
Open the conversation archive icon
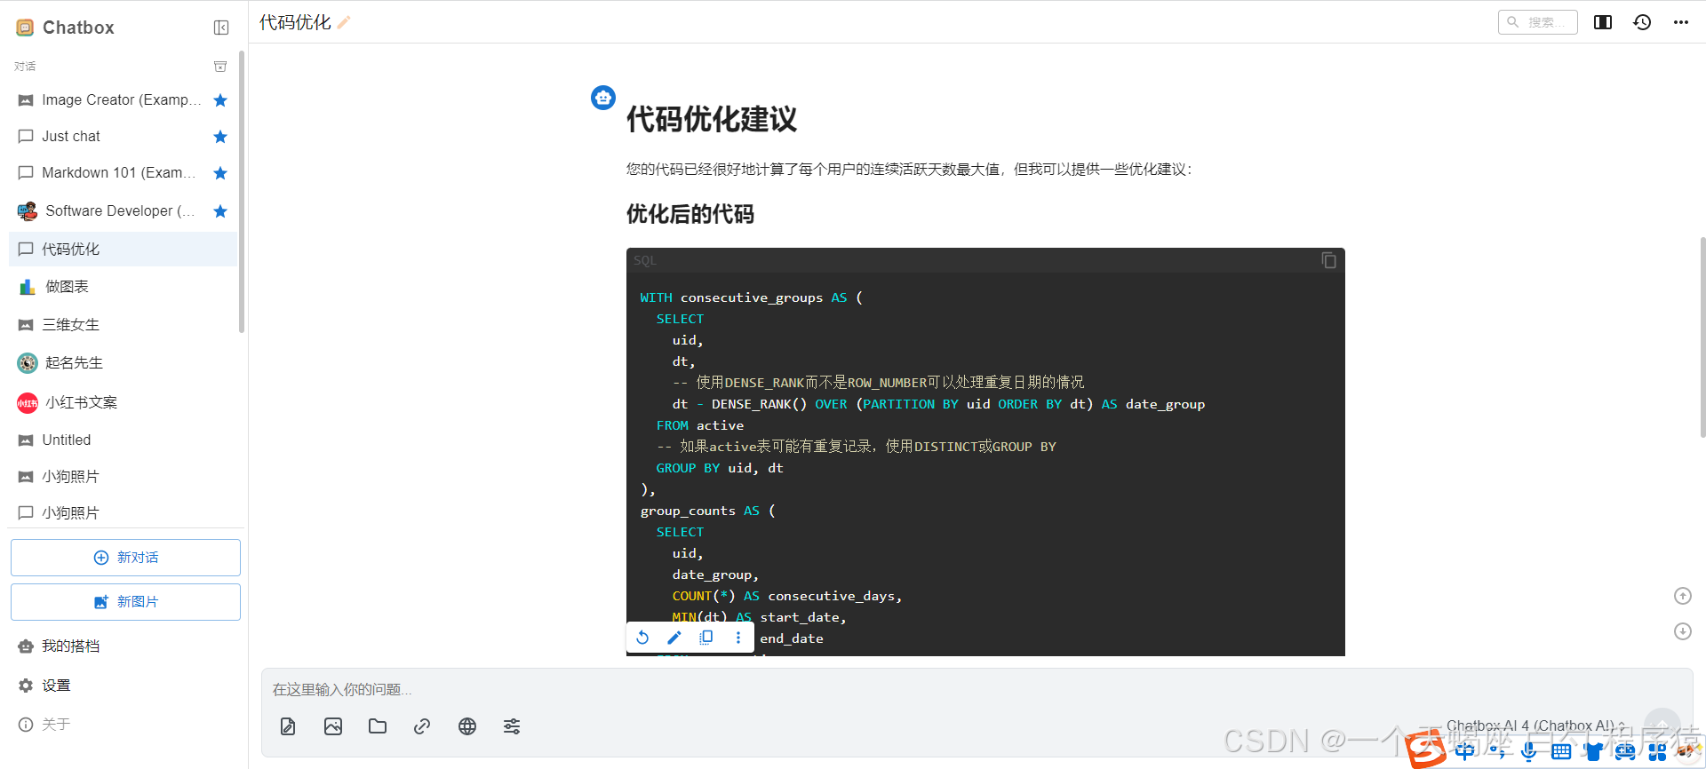click(220, 67)
